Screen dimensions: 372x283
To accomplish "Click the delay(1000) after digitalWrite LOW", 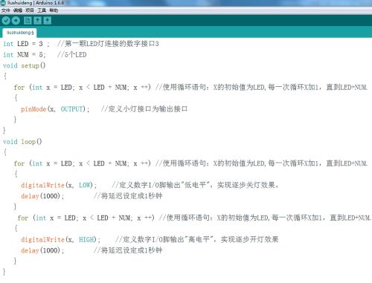I will (42, 196).
